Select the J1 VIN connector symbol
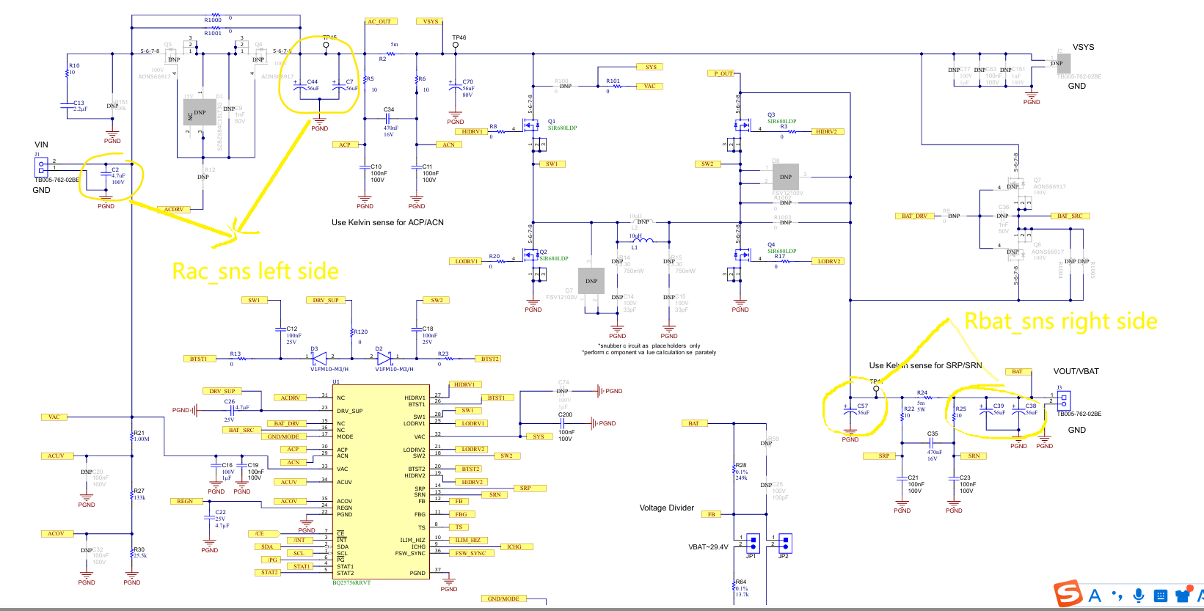Screen dimensions: 1204x611 42,168
